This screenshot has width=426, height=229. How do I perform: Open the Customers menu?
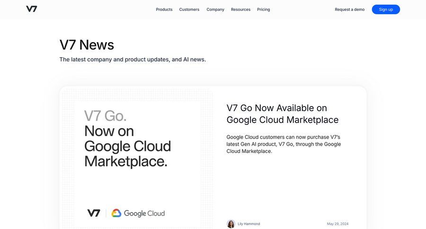pyautogui.click(x=189, y=9)
